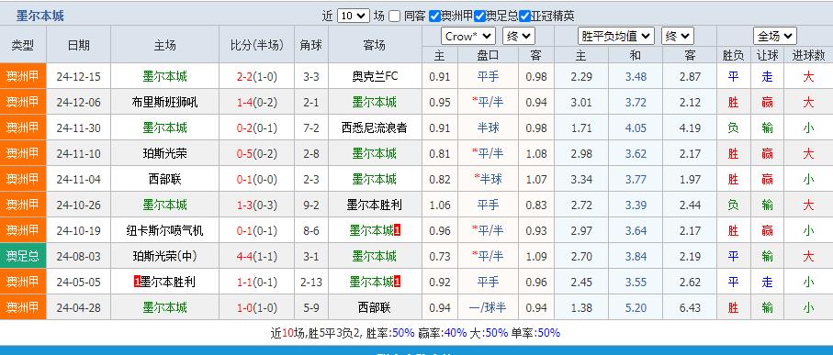Open 珀斯光荣(中) team link

[164, 257]
